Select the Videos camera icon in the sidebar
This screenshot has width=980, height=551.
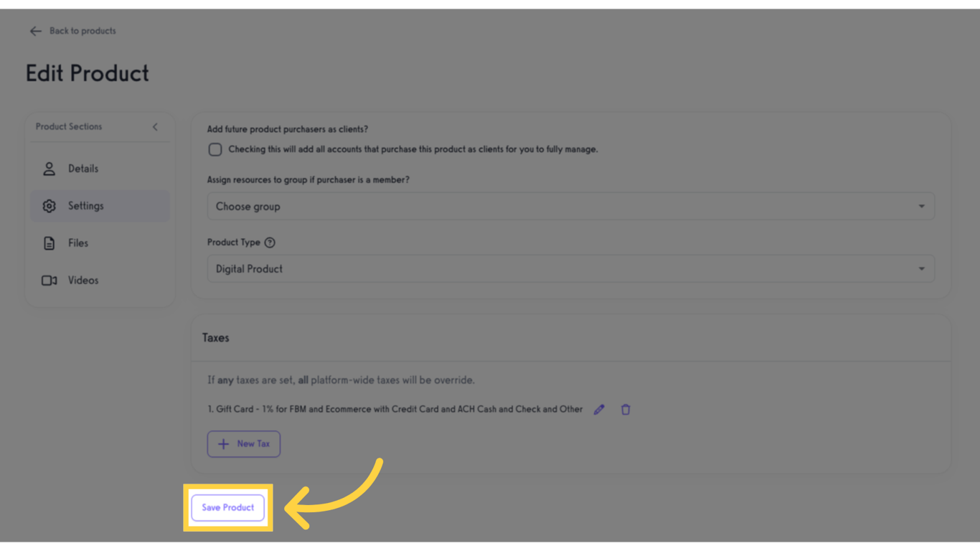tap(49, 280)
